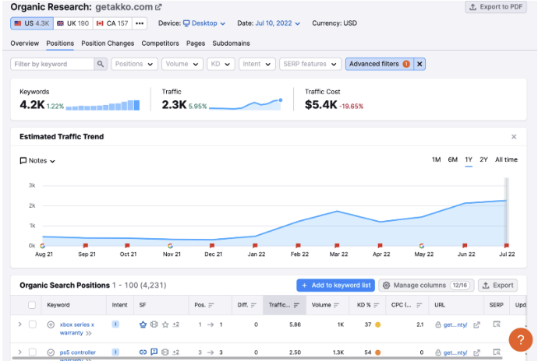Click the gear icon in Manage columns
538x361 pixels.
tap(386, 286)
